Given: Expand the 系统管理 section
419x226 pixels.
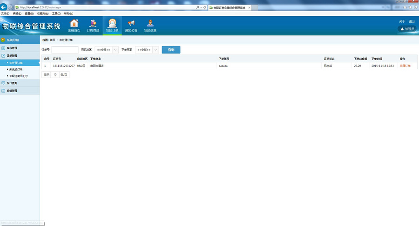Looking at the screenshot, I should click(x=20, y=91).
